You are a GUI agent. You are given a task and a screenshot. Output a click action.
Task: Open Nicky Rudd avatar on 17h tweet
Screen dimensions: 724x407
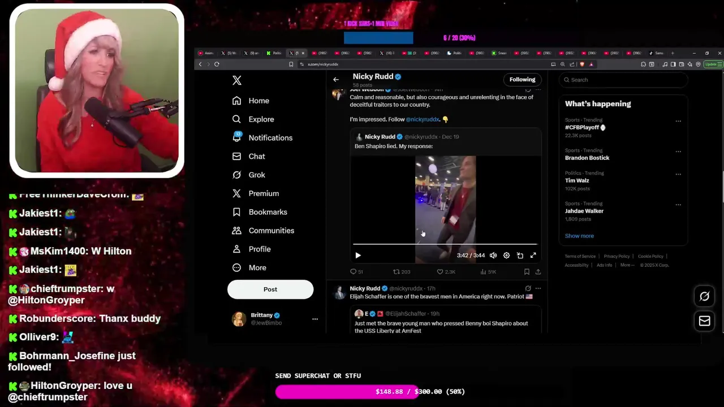click(x=339, y=292)
